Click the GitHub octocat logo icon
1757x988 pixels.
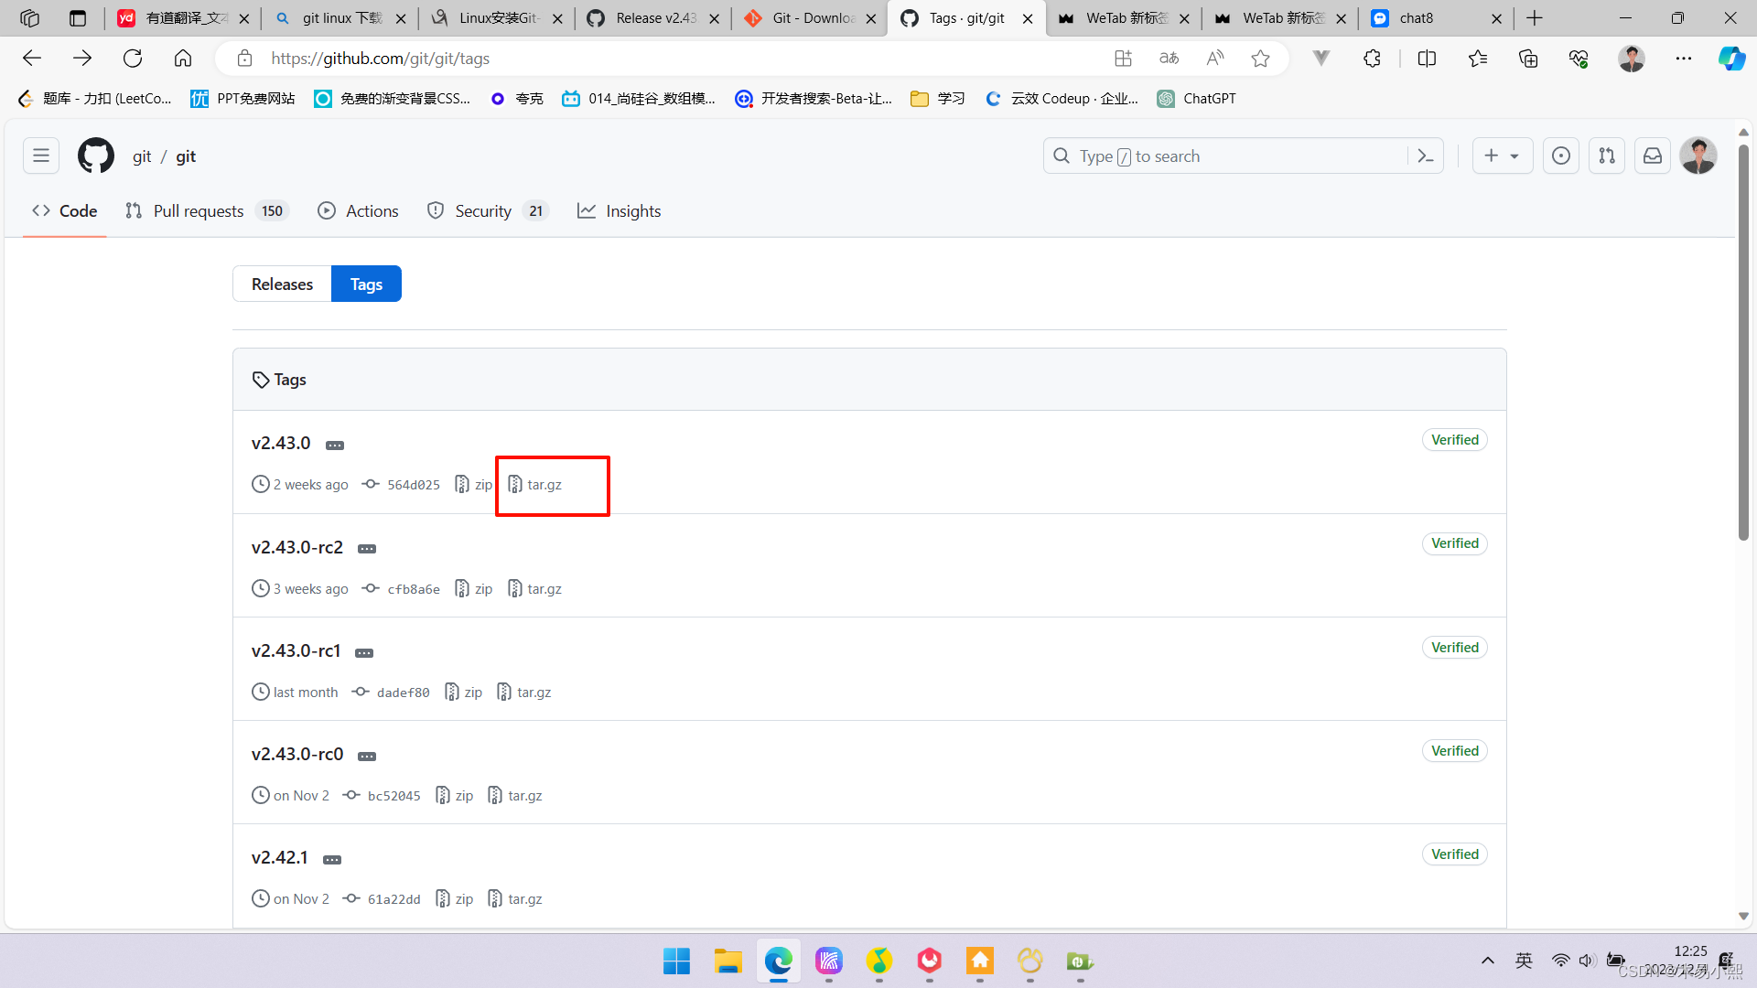pos(95,156)
